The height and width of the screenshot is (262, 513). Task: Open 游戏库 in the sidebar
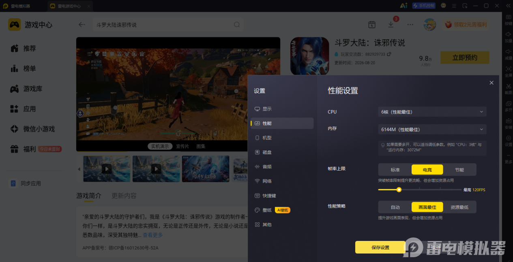point(26,89)
